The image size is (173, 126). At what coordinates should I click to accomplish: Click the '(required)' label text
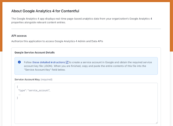[47, 80]
